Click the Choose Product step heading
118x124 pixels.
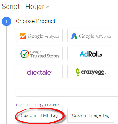point(36,21)
